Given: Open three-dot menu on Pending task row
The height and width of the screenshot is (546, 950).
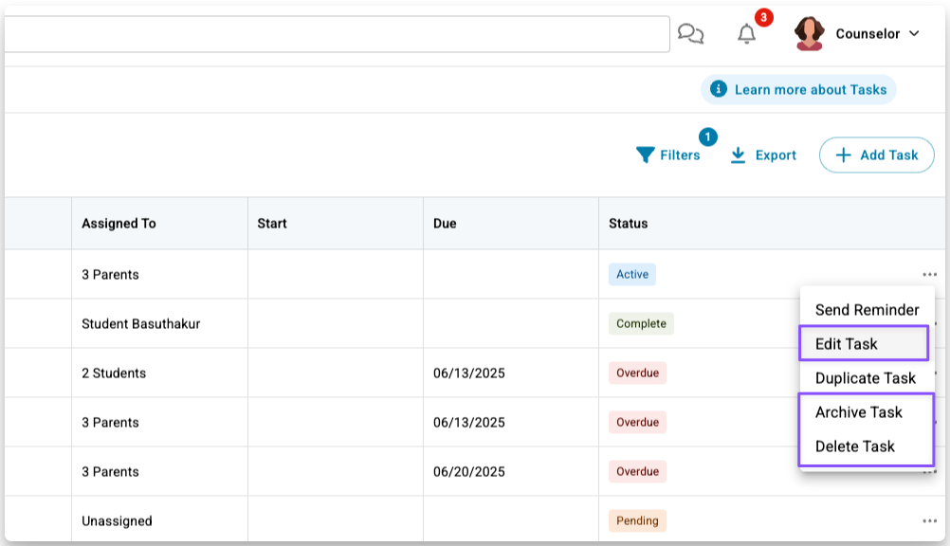Looking at the screenshot, I should (929, 521).
